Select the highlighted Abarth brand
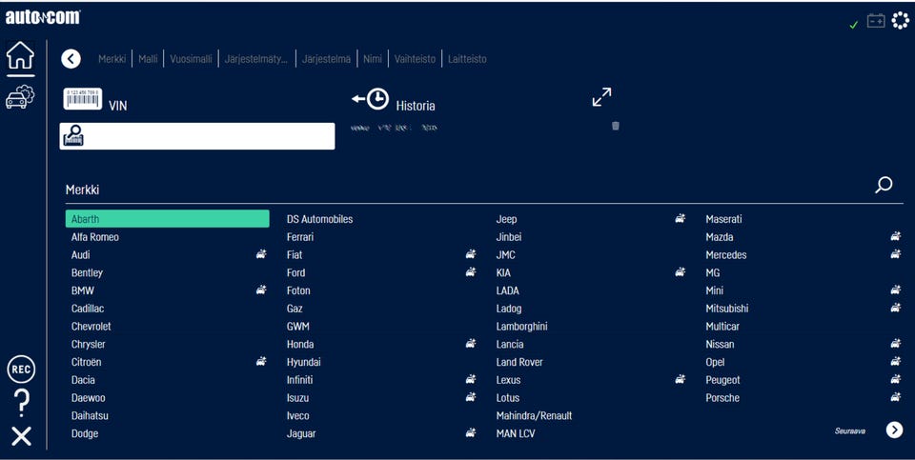Viewport: 915px width, 460px height. (x=168, y=219)
